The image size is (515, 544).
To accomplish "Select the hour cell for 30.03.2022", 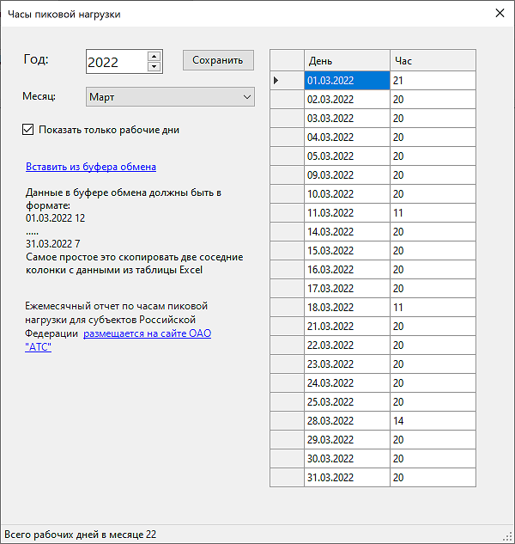I will (433, 459).
